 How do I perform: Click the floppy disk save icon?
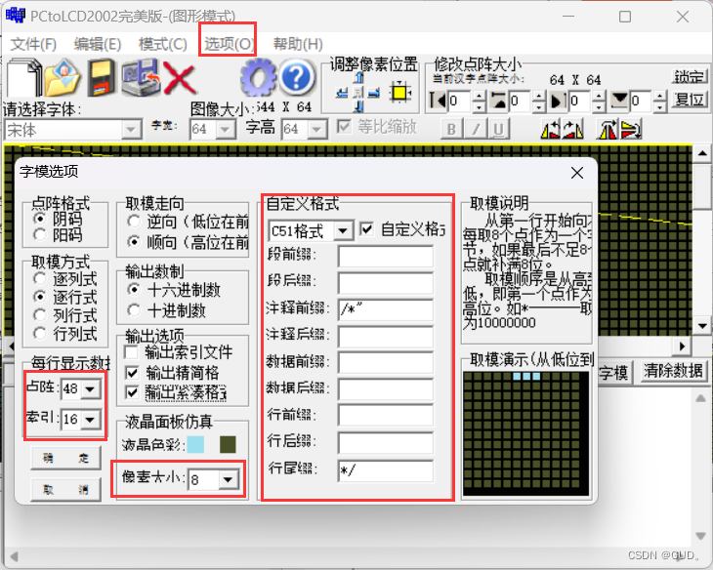[x=101, y=78]
